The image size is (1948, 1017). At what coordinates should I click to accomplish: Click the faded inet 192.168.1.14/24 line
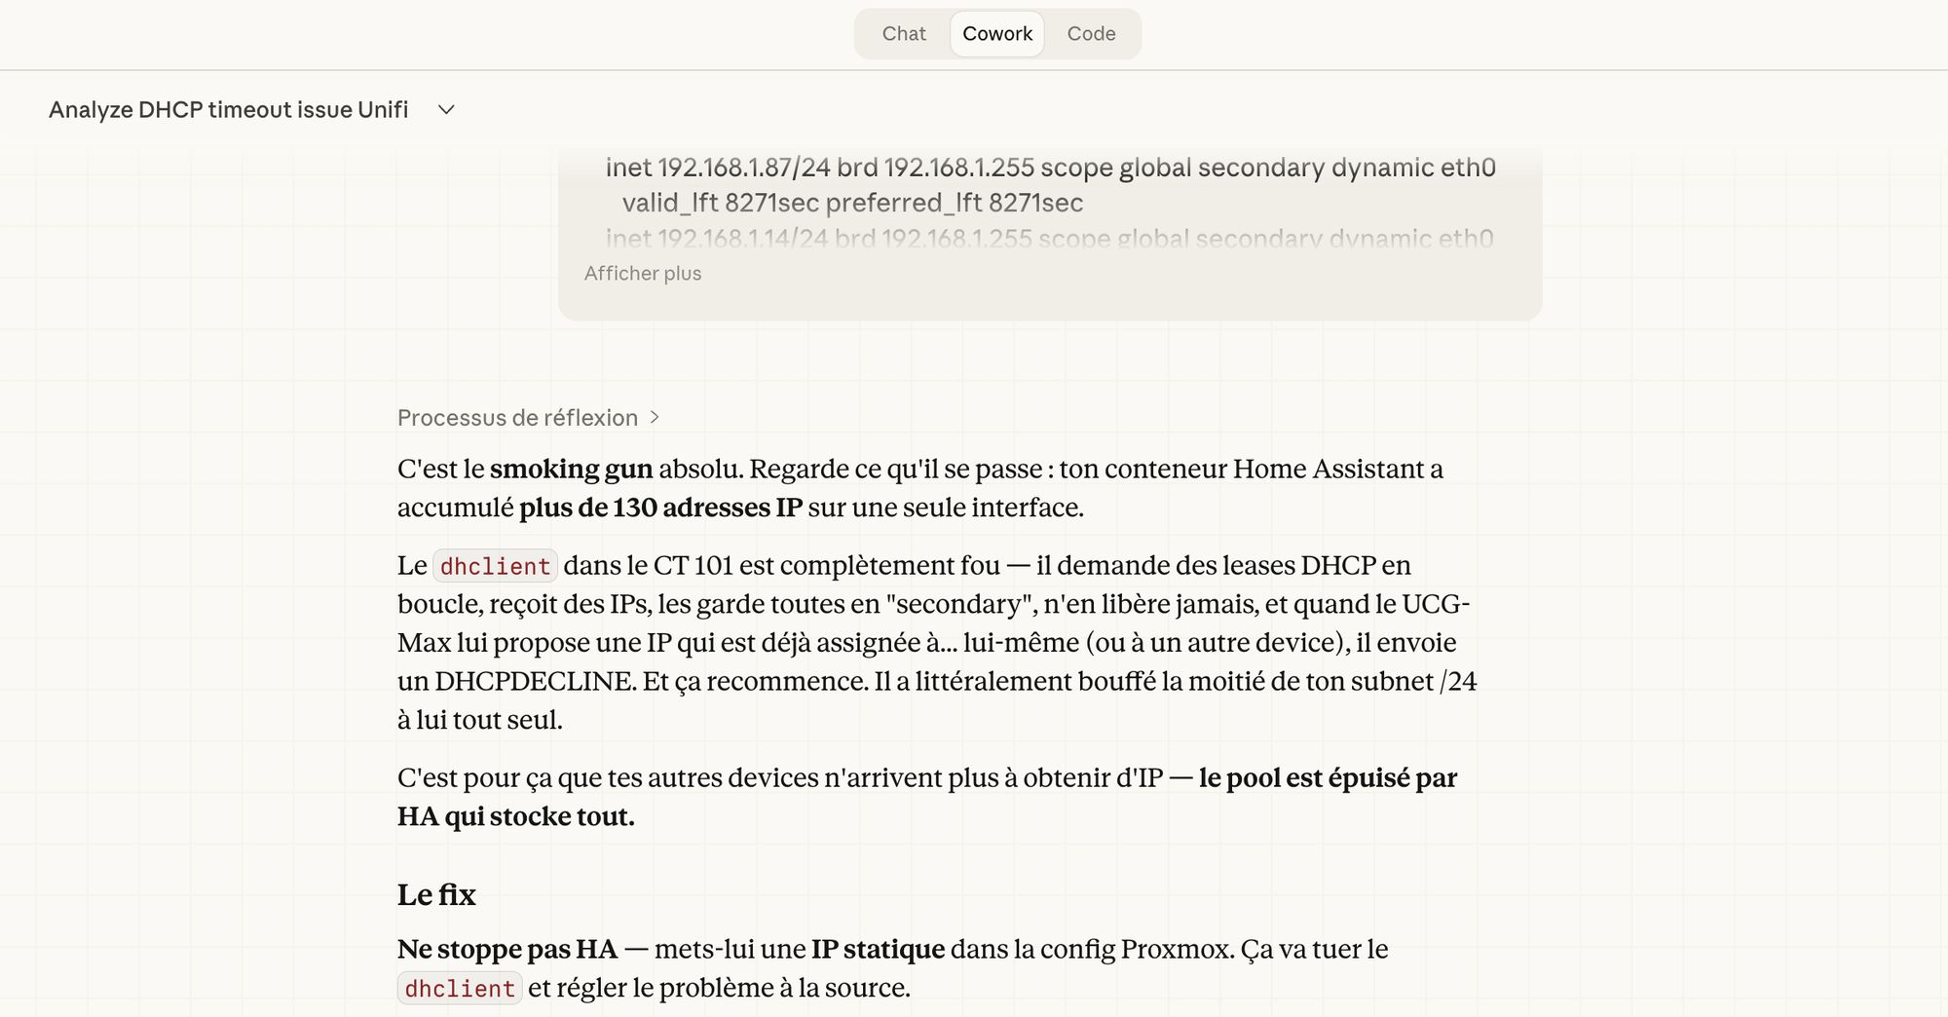[1049, 239]
